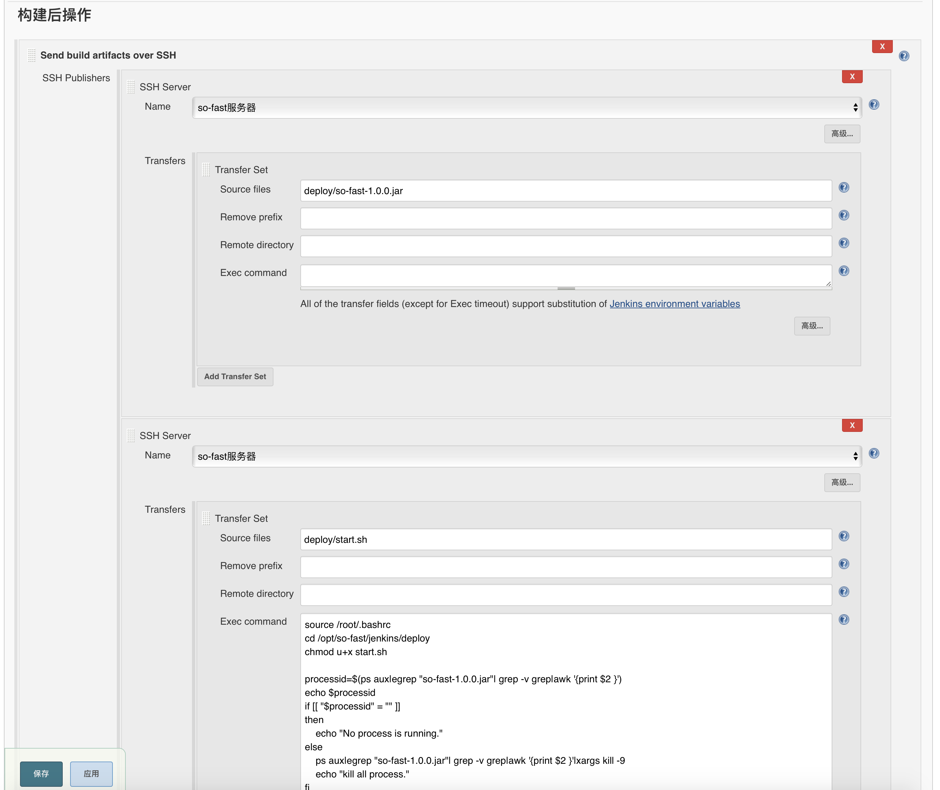Open help for first Remove prefix field
Screen dimensions: 940x790
pos(844,215)
